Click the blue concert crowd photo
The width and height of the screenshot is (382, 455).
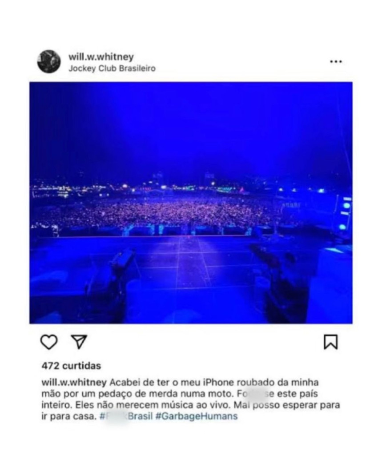click(x=191, y=203)
